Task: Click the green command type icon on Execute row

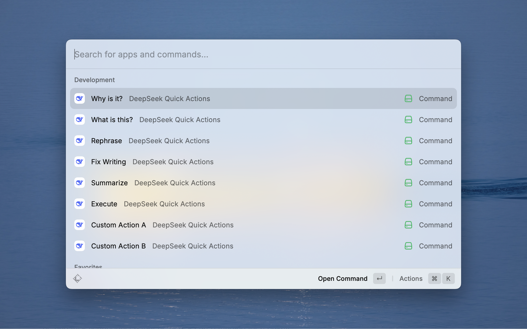Action: 408,204
